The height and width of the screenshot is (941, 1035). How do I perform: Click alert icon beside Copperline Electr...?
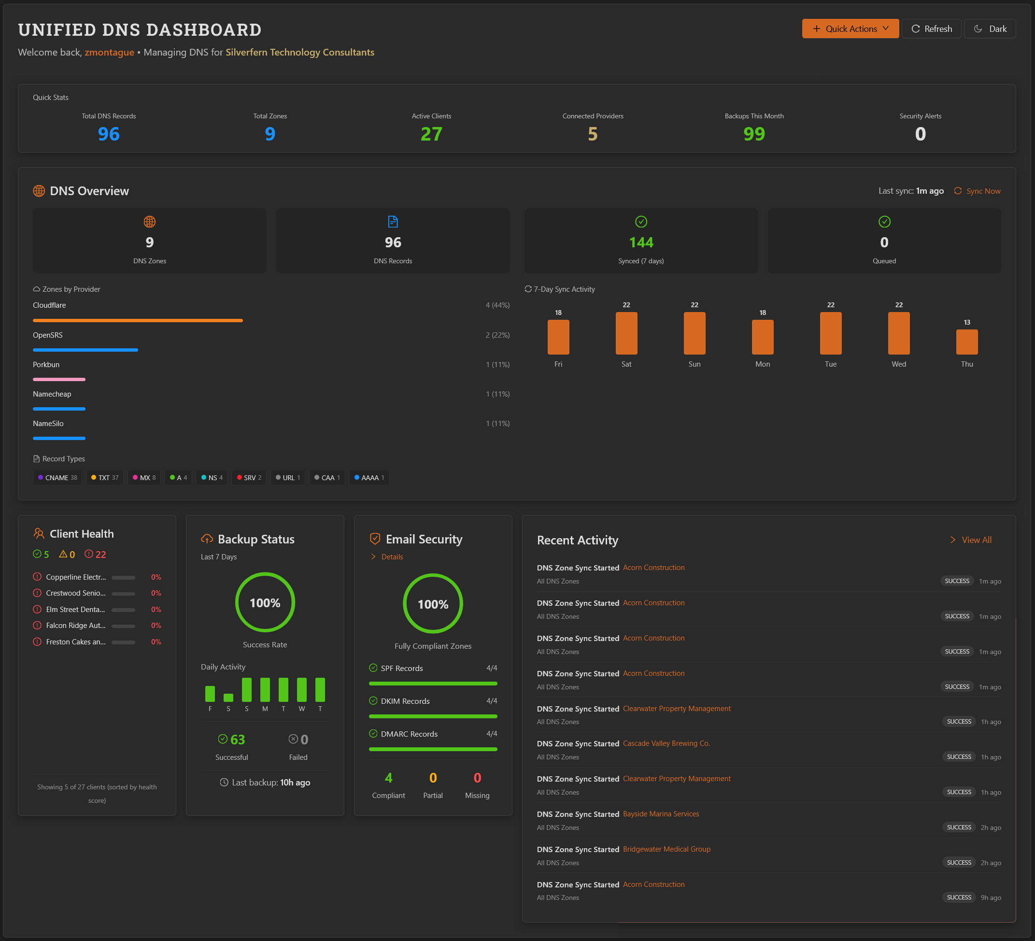[x=37, y=576]
